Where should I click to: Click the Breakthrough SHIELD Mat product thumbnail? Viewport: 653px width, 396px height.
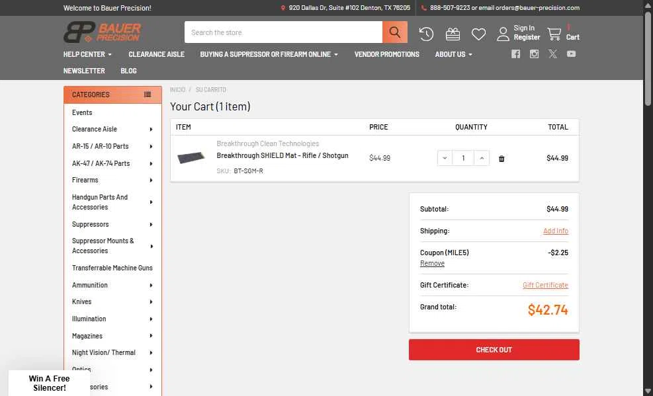[x=191, y=157]
